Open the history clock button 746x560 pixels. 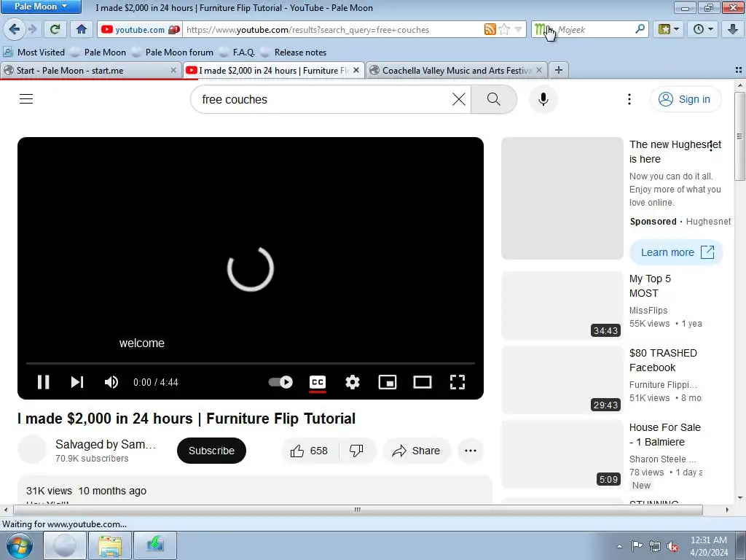(698, 29)
